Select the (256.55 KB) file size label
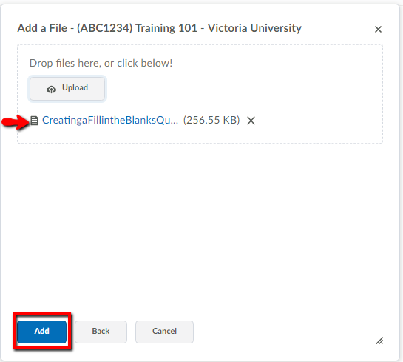 coord(211,120)
